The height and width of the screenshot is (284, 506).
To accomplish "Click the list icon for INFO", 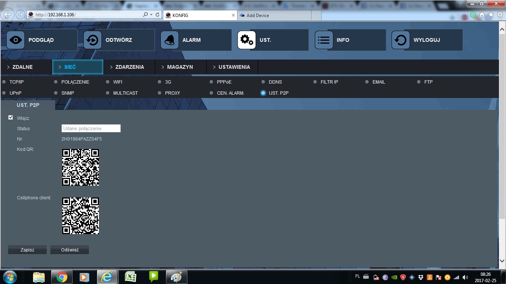I will coord(324,40).
